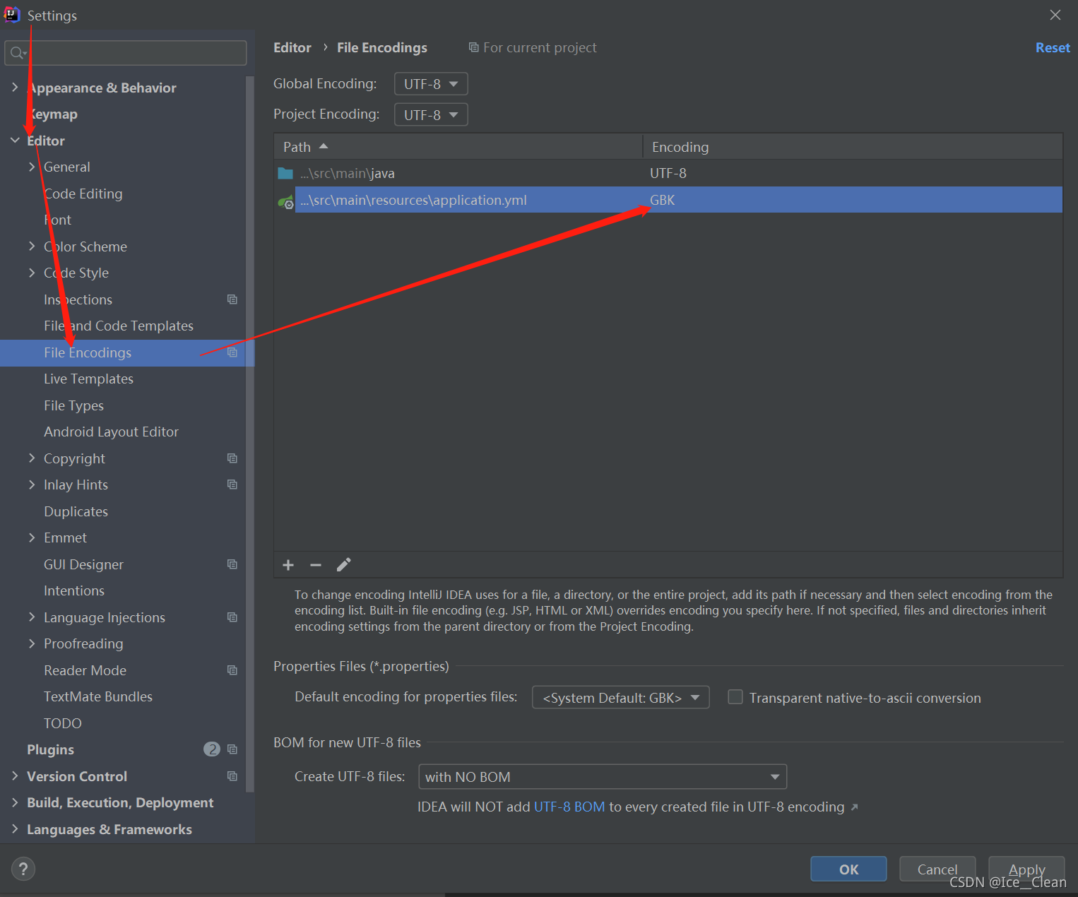The image size is (1078, 897).
Task: Click the IntelliJ logo in title bar
Action: coord(12,15)
